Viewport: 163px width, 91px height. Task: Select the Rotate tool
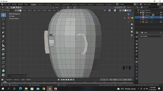(3, 28)
